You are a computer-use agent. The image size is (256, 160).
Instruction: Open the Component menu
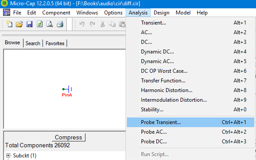56,13
